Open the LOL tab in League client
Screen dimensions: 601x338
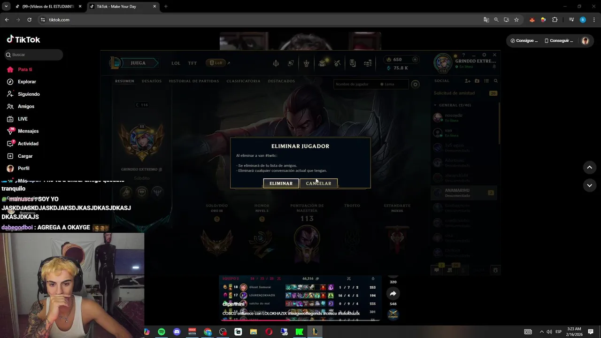(x=176, y=63)
